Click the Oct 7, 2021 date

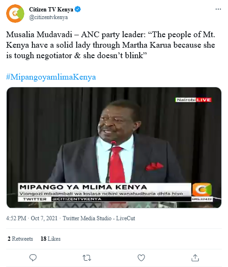(44, 218)
